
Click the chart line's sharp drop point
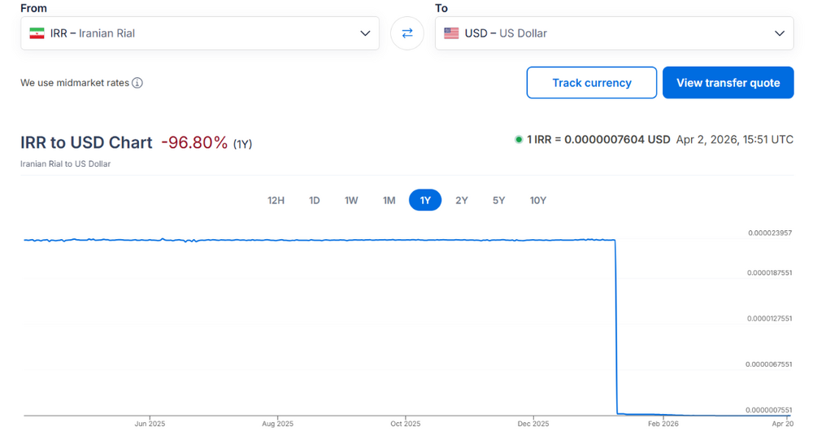616,327
